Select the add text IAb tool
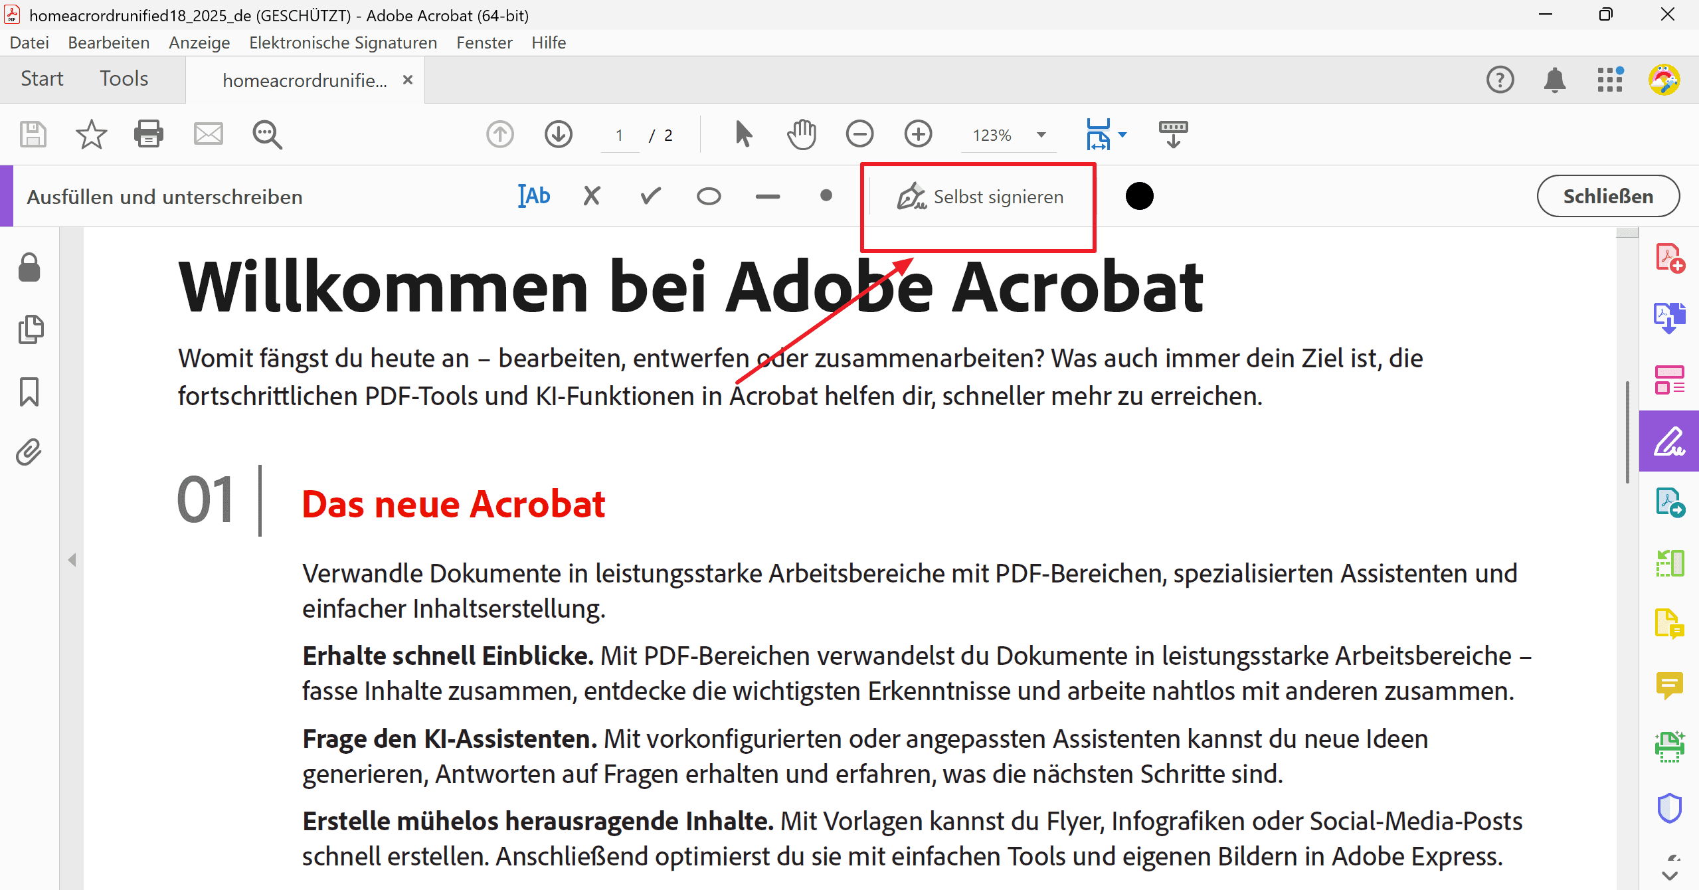 [x=535, y=196]
